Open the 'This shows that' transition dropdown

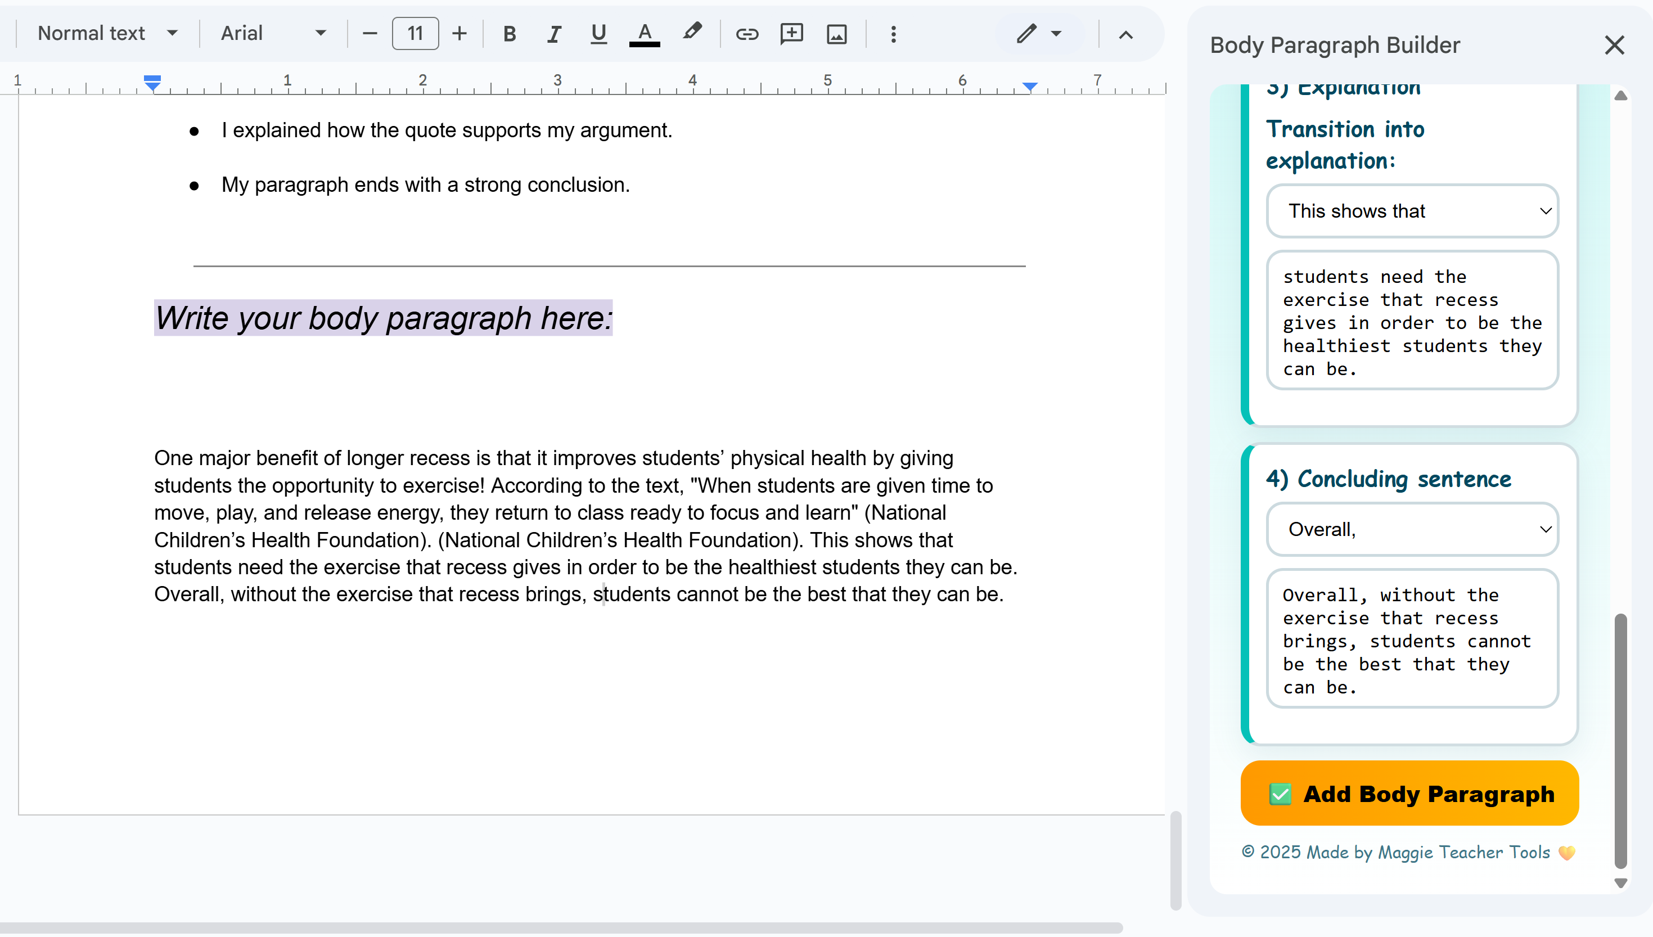click(1412, 210)
